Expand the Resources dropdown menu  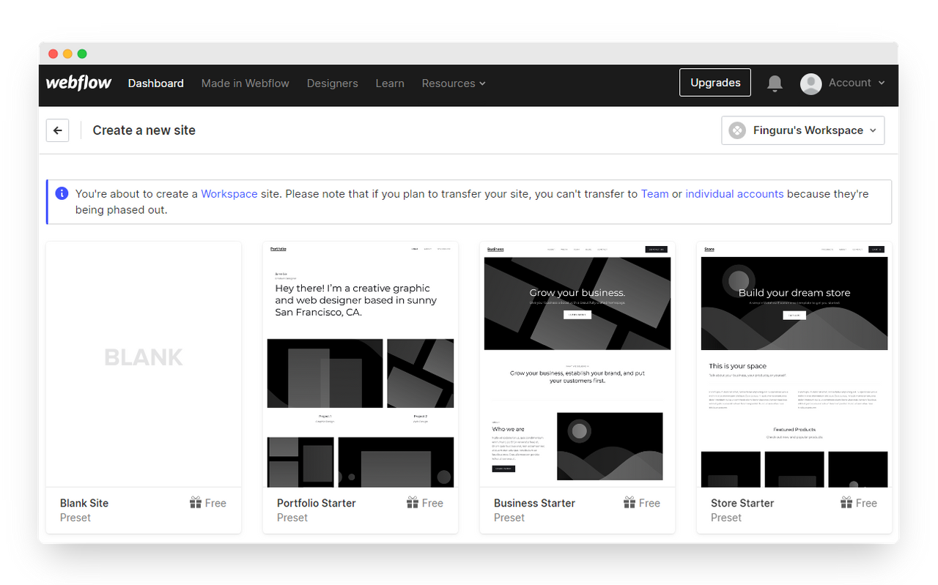tap(454, 83)
